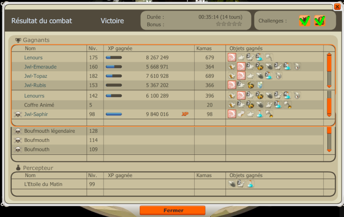344x217 pixels.
Task: Click the trophy icon beside Gagnants
Action: coord(18,40)
